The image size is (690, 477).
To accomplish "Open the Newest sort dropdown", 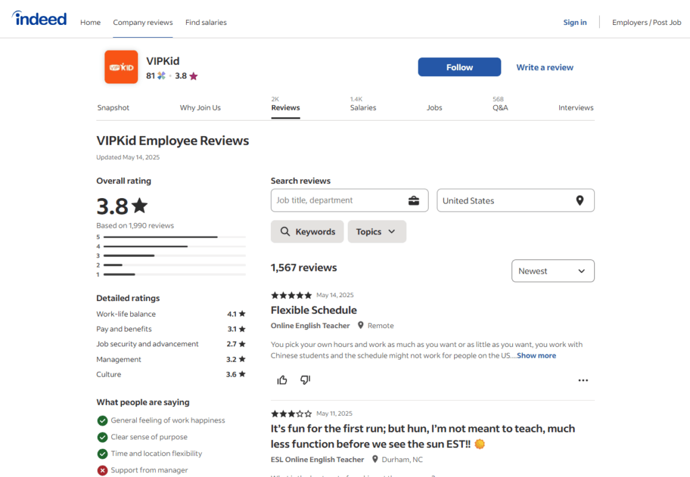I will [553, 271].
